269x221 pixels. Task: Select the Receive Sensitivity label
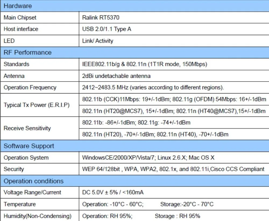point(27,128)
